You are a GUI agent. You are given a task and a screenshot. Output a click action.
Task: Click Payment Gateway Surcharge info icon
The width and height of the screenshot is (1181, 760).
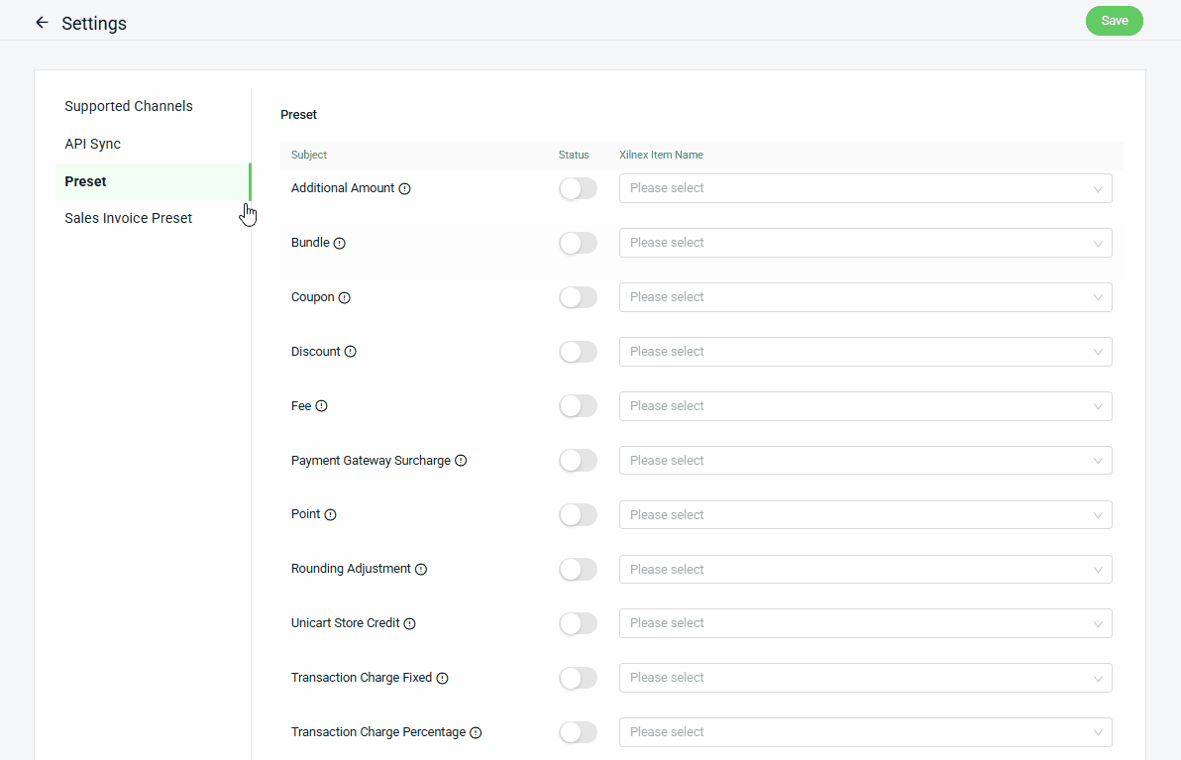[461, 461]
